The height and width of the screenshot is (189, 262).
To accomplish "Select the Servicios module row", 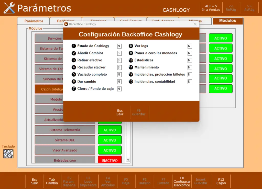I will [x=49, y=38].
